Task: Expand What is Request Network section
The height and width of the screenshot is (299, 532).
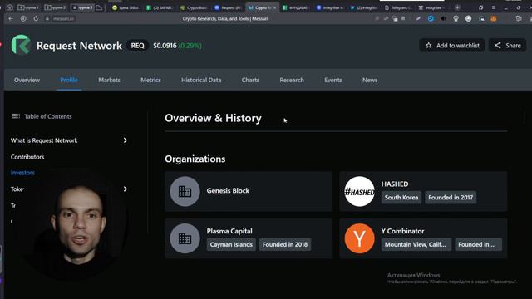Action: click(x=126, y=140)
